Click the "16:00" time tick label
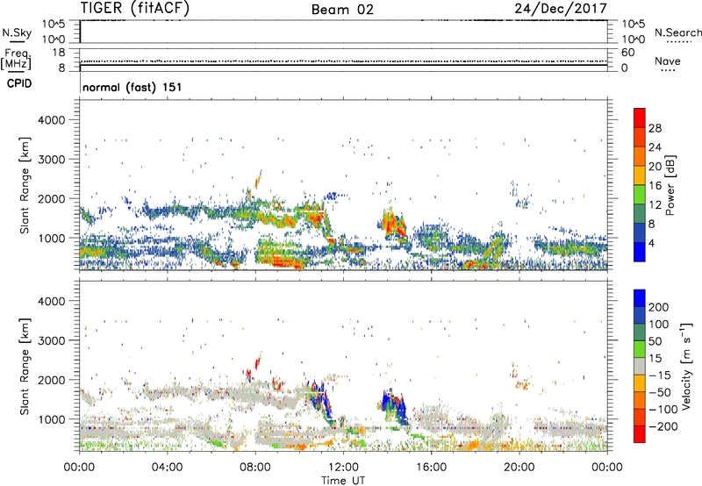702x486 pixels. coord(431,468)
